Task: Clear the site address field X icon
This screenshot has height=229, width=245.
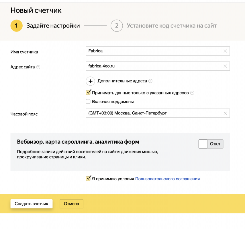Action: pyautogui.click(x=225, y=66)
